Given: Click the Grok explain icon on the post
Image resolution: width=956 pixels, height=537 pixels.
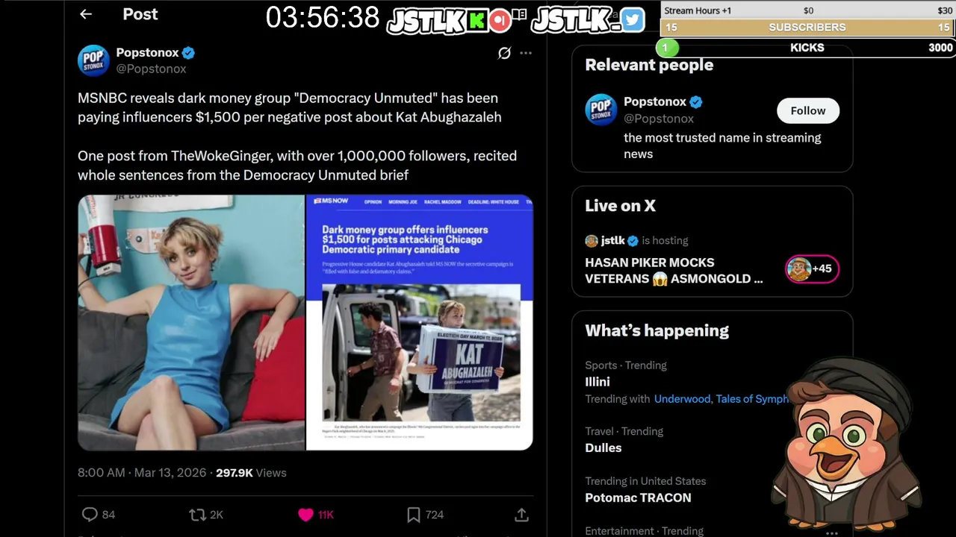Looking at the screenshot, I should coord(504,53).
